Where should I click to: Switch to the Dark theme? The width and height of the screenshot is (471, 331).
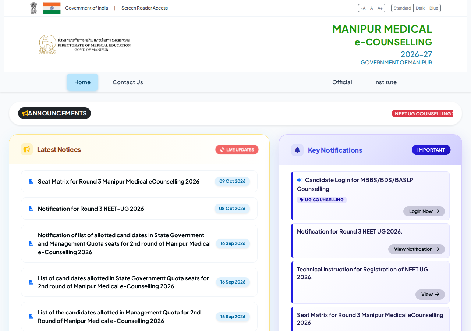pyautogui.click(x=420, y=8)
